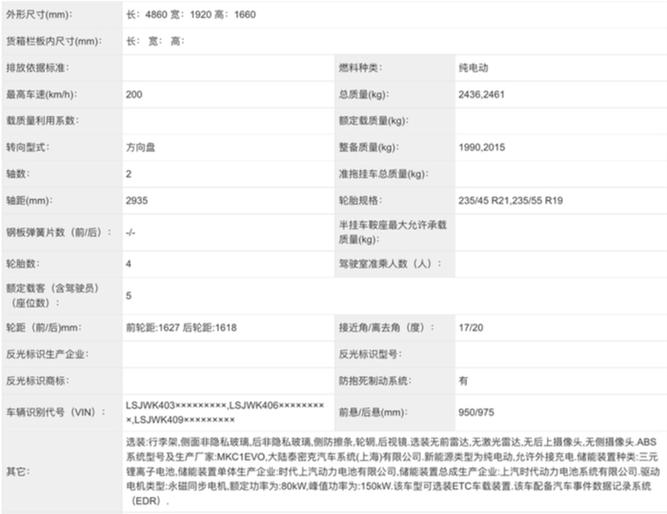Select the 驾驶室准乘人数(人) label
The width and height of the screenshot is (667, 514).
(390, 264)
